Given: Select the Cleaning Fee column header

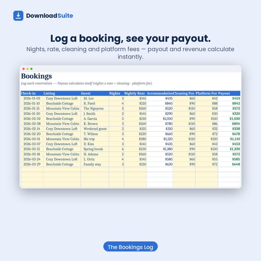Looking at the screenshot, I should click(184, 93).
